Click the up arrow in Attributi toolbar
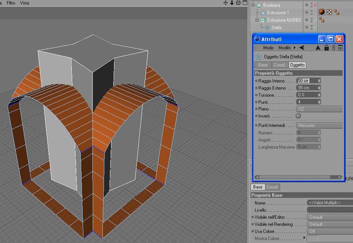The height and width of the screenshot is (243, 353). point(318,48)
